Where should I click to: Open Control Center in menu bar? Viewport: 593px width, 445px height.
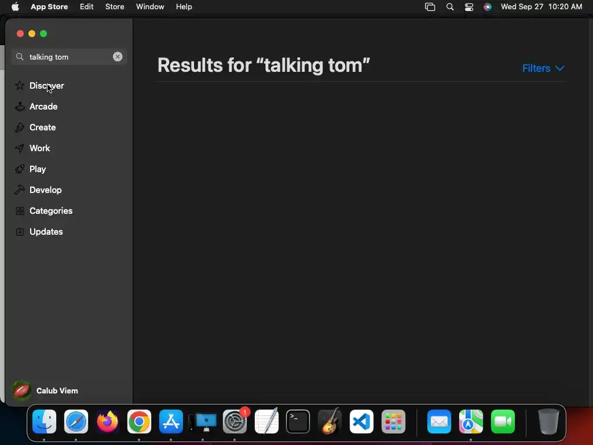[x=469, y=7]
